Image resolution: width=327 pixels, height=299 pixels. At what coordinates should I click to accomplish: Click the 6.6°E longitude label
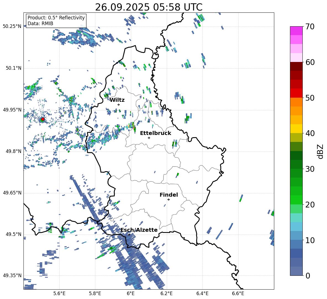pyautogui.click(x=238, y=294)
